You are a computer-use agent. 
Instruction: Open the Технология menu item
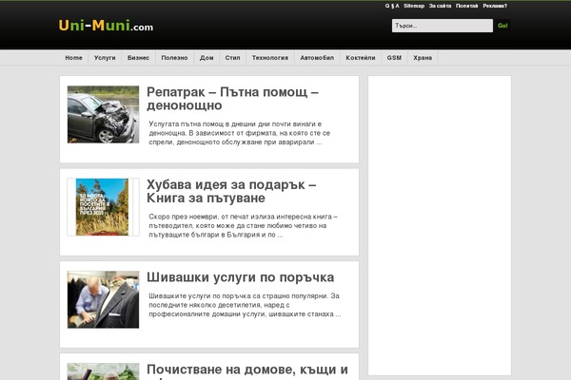pyautogui.click(x=270, y=58)
